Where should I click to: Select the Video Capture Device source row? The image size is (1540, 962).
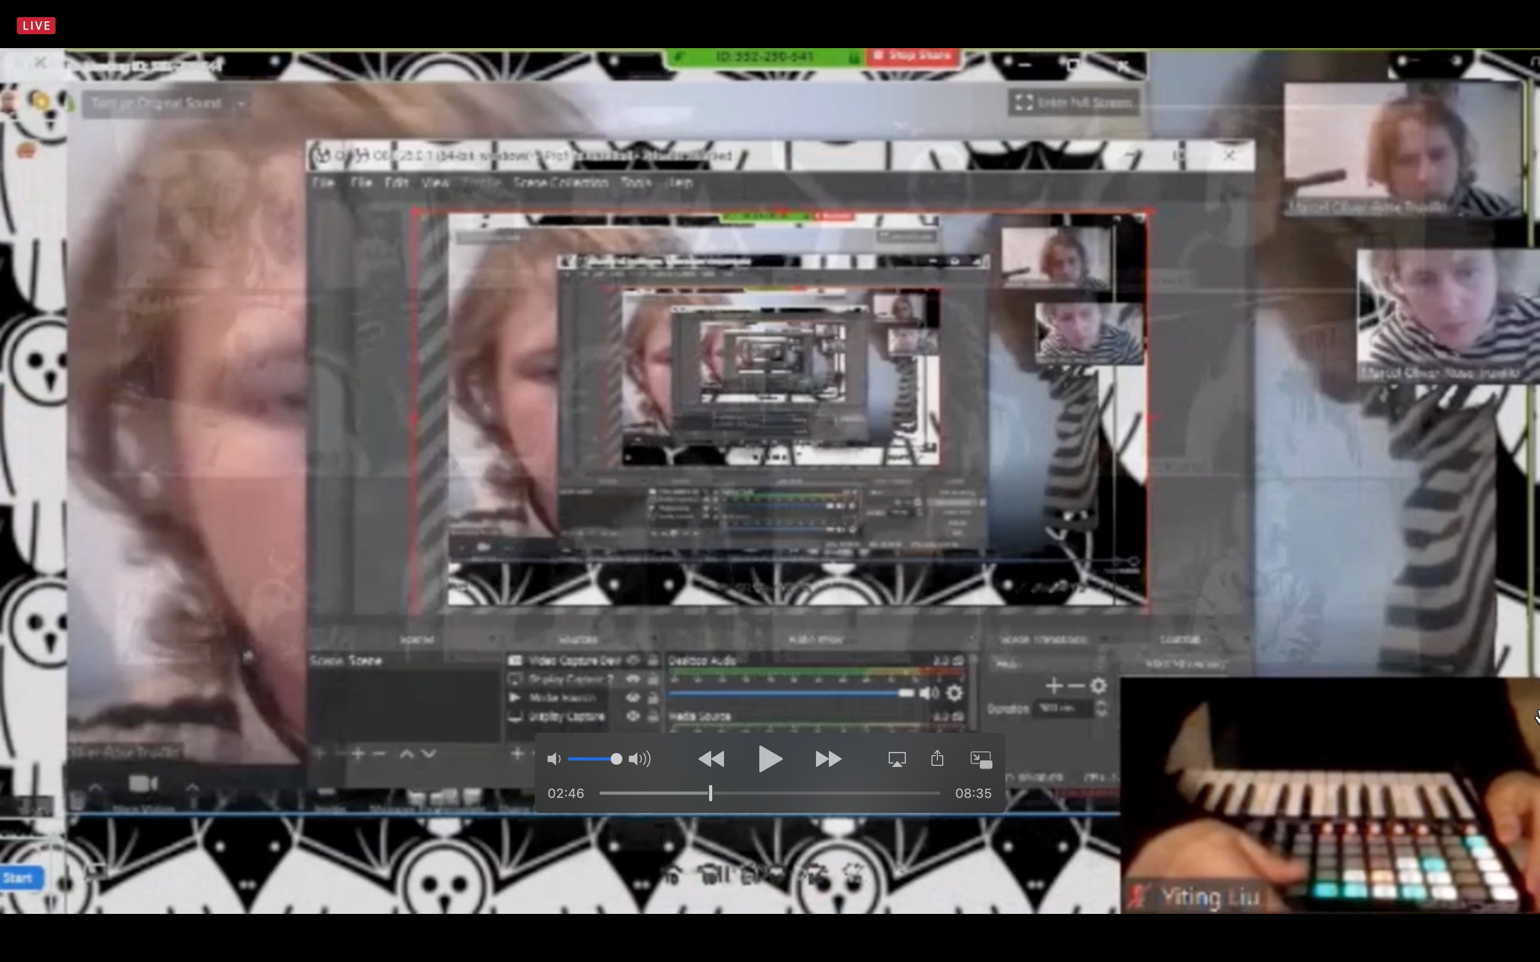(x=583, y=661)
